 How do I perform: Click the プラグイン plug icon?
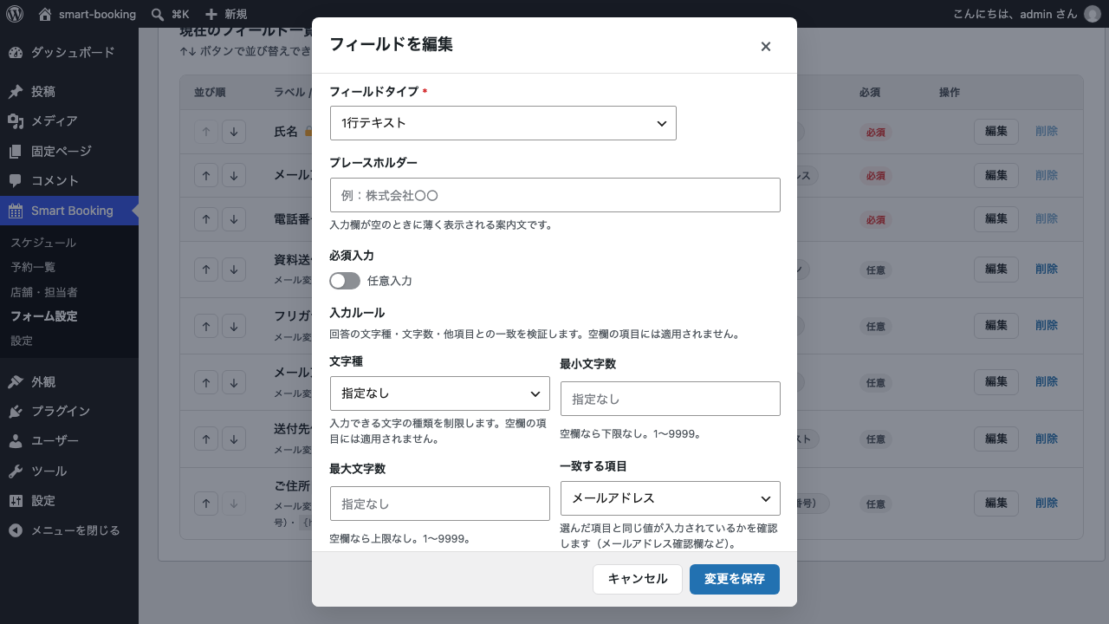tap(16, 411)
